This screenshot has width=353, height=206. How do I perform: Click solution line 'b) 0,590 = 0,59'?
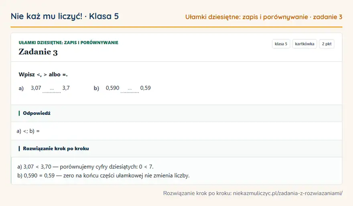point(103,175)
